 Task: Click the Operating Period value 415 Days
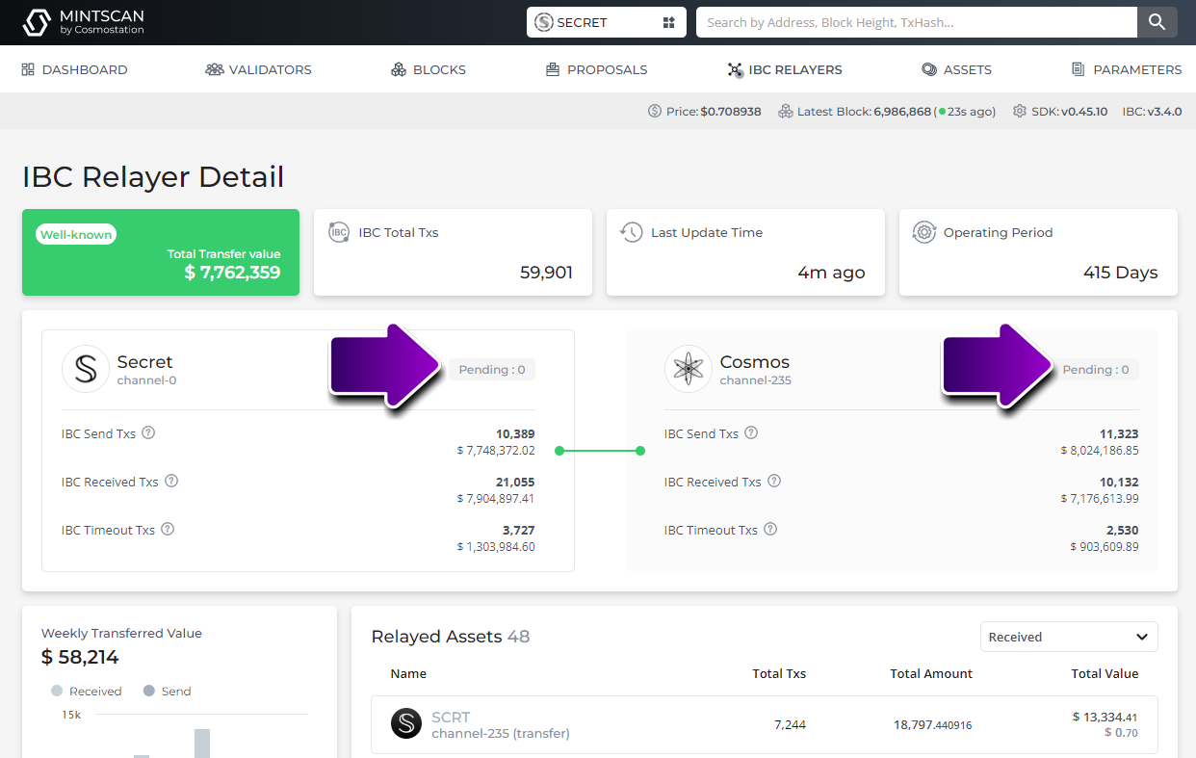[x=1120, y=273]
